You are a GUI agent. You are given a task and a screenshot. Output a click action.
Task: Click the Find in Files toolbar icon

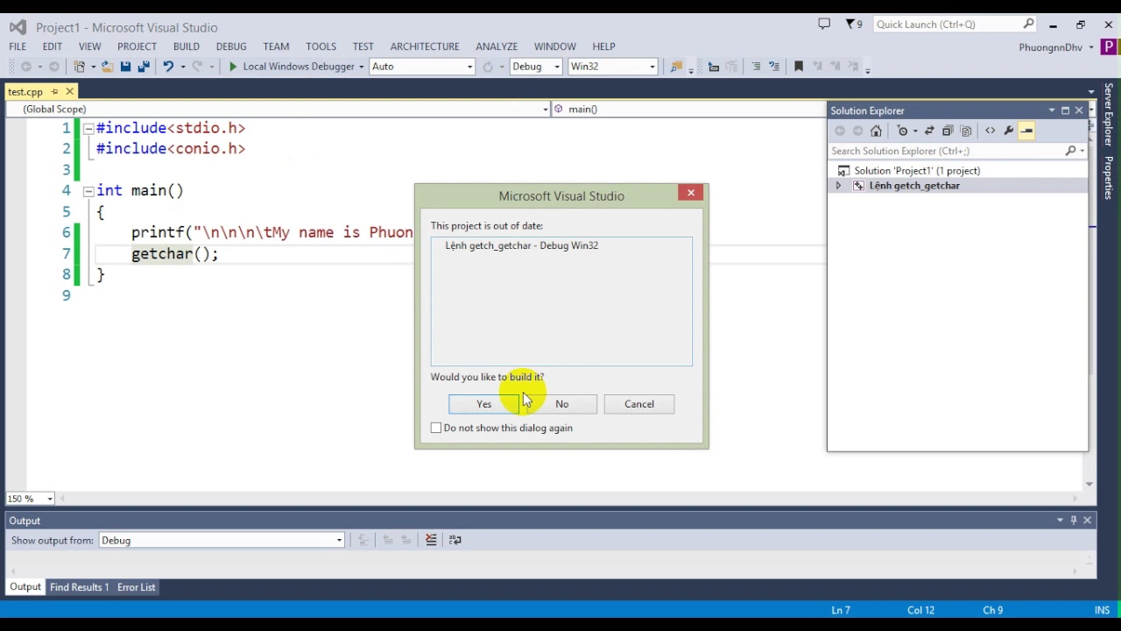[675, 67]
